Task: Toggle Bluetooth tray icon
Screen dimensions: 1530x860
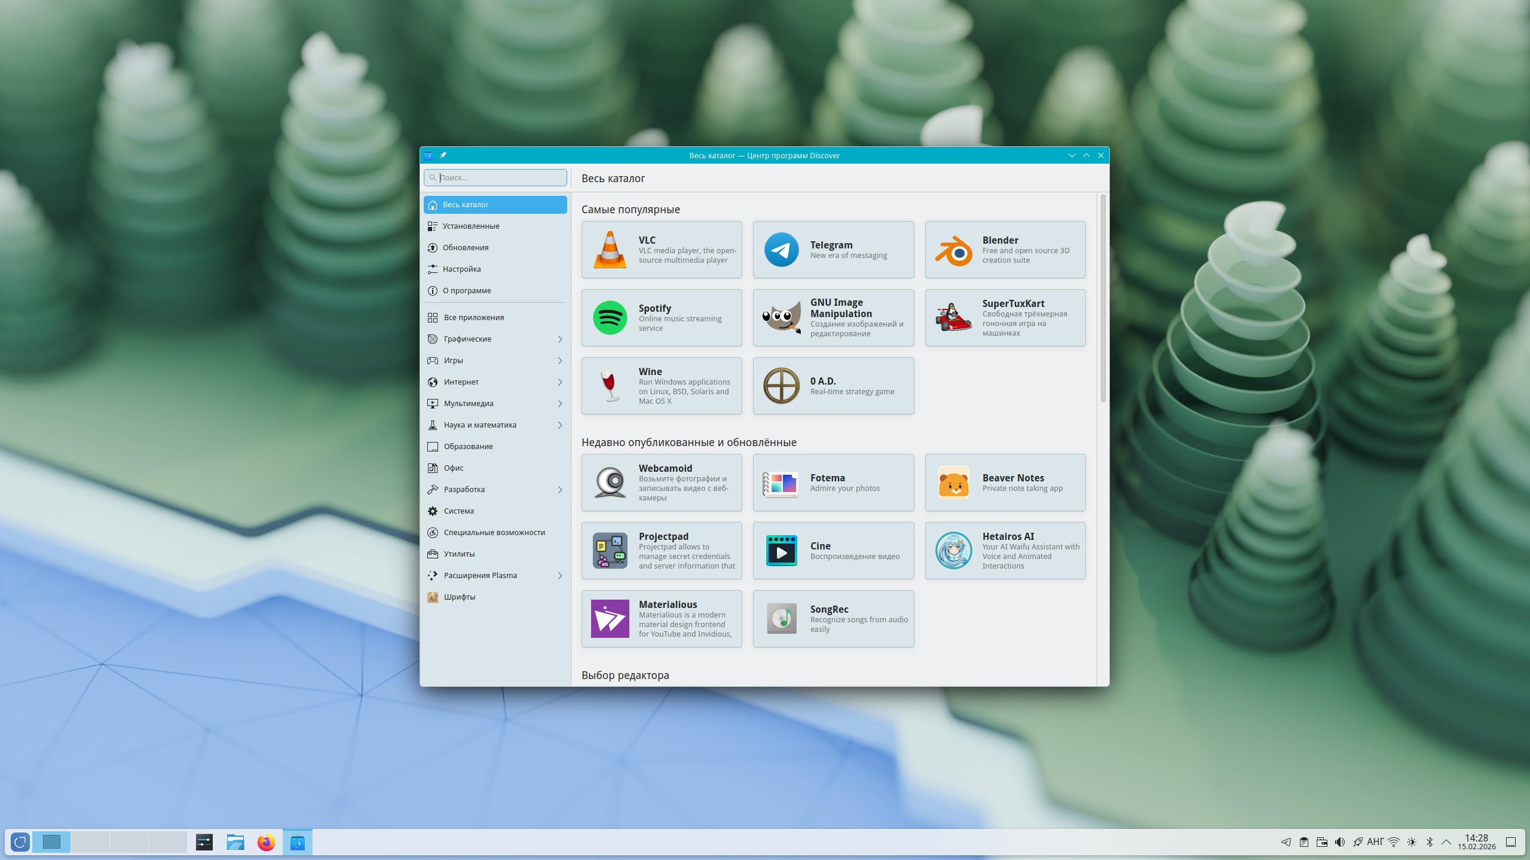Action: tap(1429, 842)
